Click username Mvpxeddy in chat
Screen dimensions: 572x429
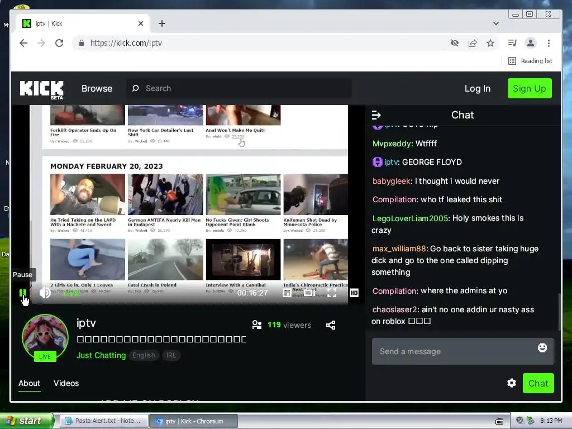pyautogui.click(x=392, y=144)
